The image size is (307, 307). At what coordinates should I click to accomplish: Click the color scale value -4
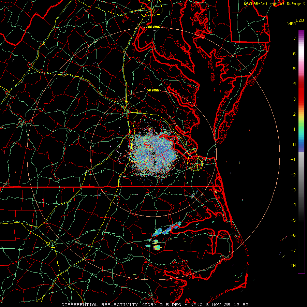click(x=293, y=205)
